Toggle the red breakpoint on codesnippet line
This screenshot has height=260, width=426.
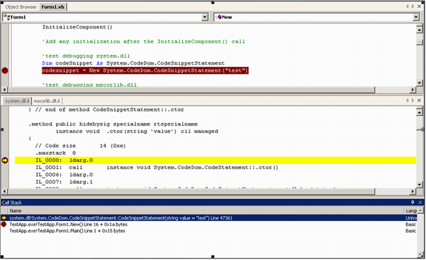tap(5, 71)
